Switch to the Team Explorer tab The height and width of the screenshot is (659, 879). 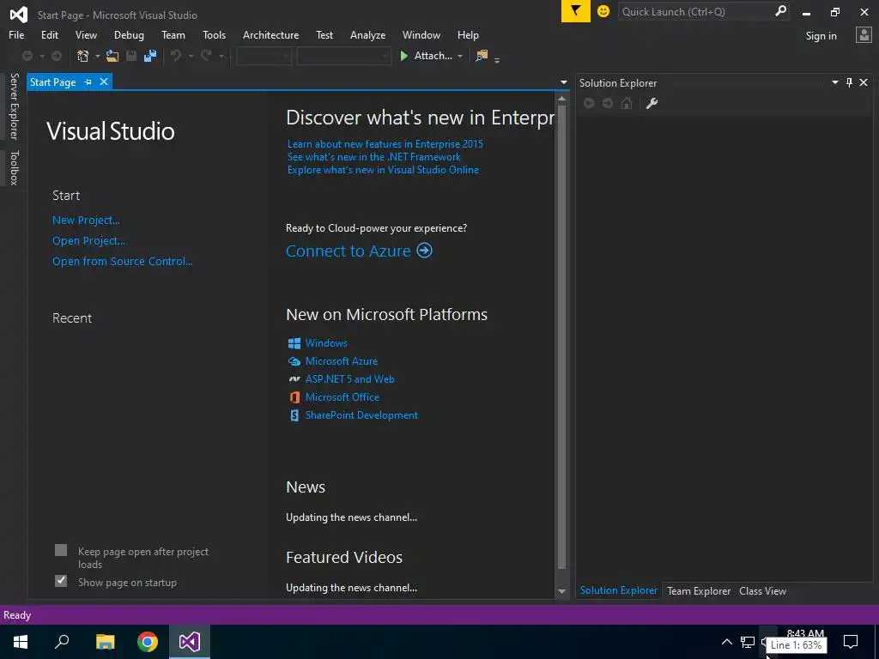[699, 590]
